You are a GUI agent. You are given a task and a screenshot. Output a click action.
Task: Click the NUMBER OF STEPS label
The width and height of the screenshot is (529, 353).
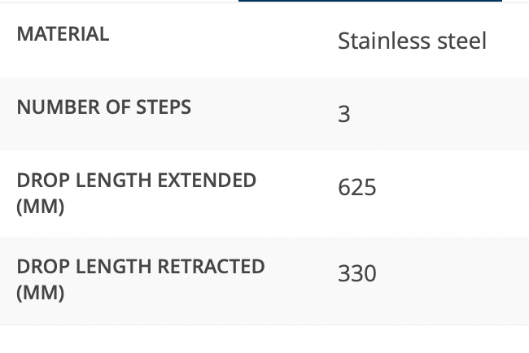click(x=103, y=107)
